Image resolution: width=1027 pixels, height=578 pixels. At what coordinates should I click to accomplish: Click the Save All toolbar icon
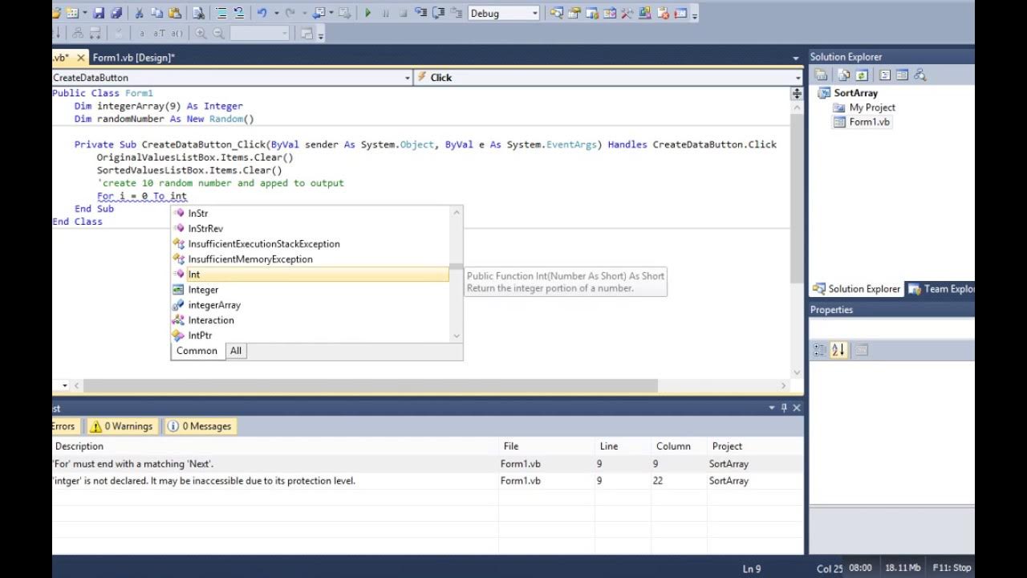tap(116, 14)
